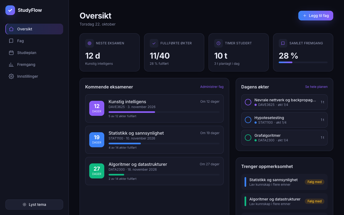Click the green 27 dager badge

pyautogui.click(x=97, y=171)
